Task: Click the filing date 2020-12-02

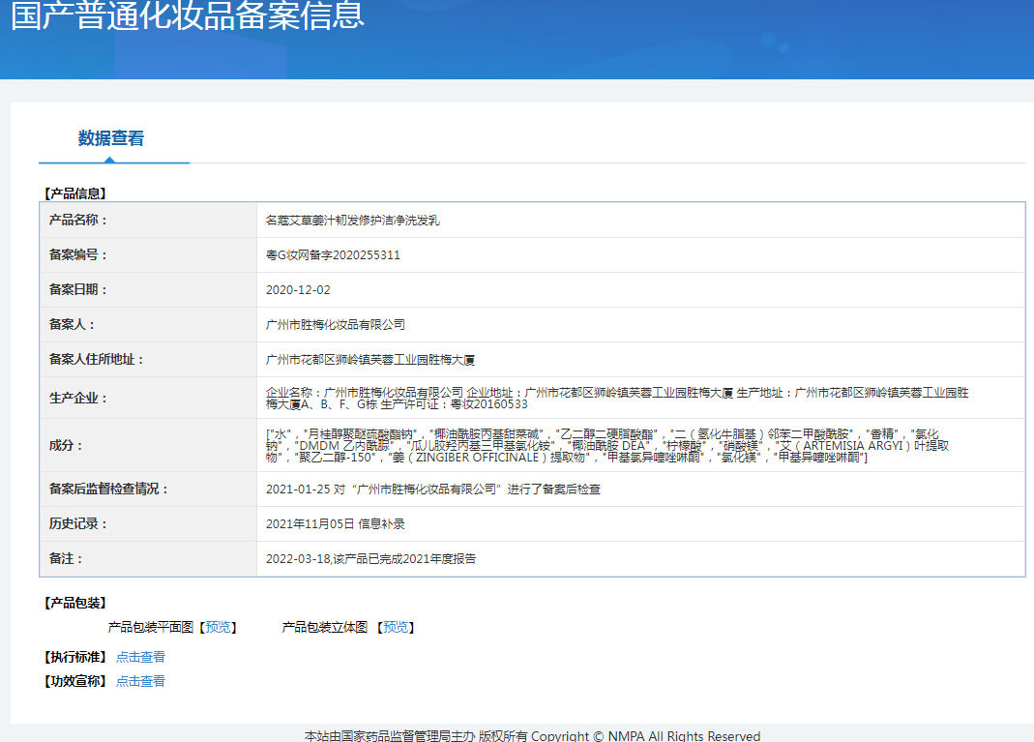Action: (298, 290)
